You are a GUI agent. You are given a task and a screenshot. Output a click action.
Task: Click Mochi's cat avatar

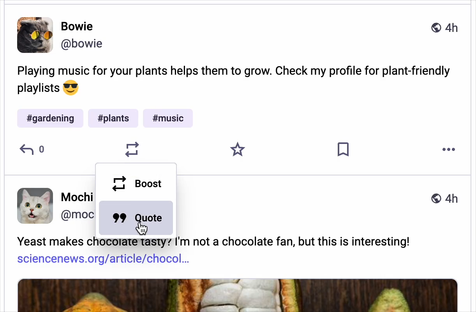[x=35, y=206]
